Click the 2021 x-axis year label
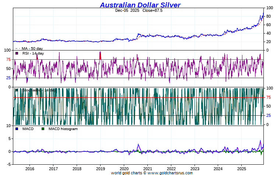The height and width of the screenshot is (175, 280). pos(147,169)
